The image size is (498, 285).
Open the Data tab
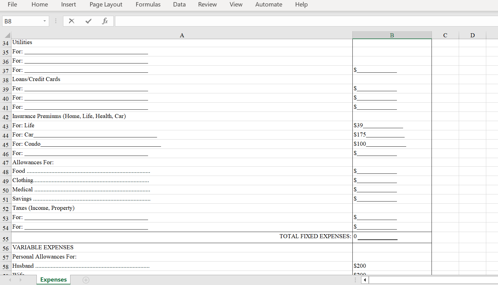click(x=179, y=5)
